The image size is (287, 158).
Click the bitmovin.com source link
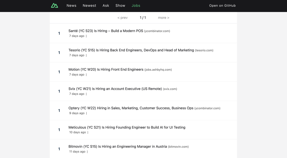(x=178, y=147)
